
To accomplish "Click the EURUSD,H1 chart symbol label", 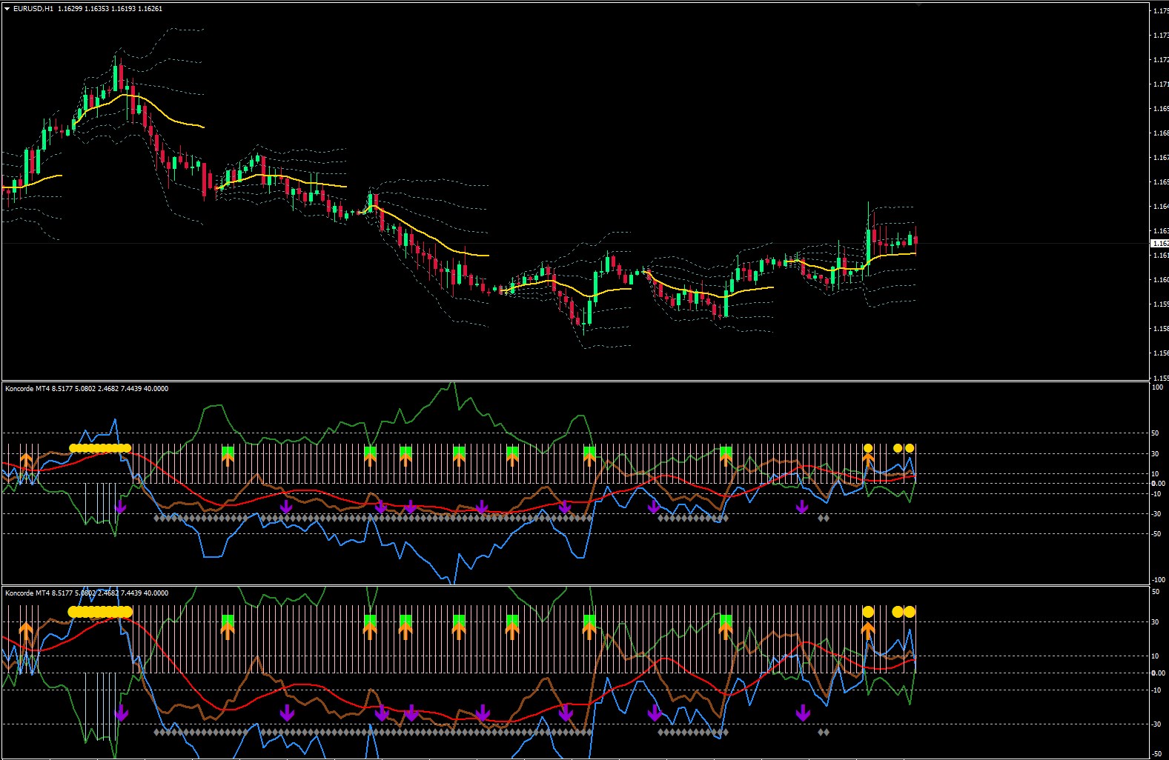I will tap(33, 9).
